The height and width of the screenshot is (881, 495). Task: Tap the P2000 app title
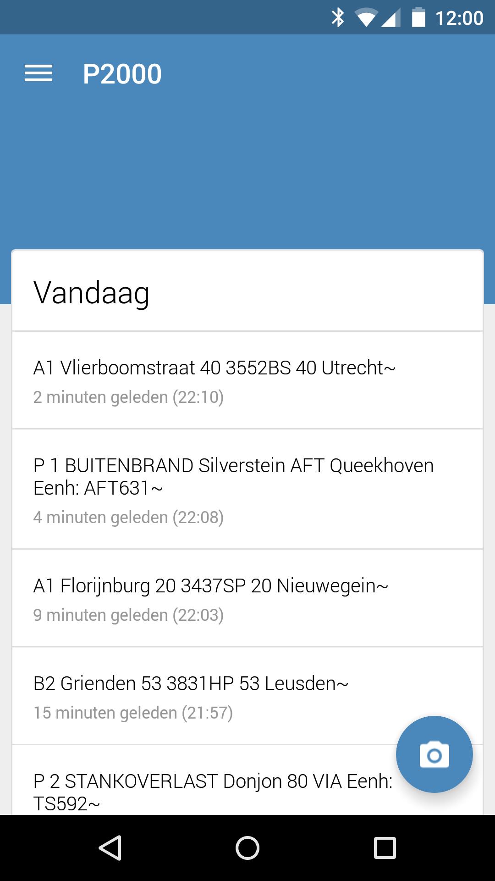coord(122,74)
